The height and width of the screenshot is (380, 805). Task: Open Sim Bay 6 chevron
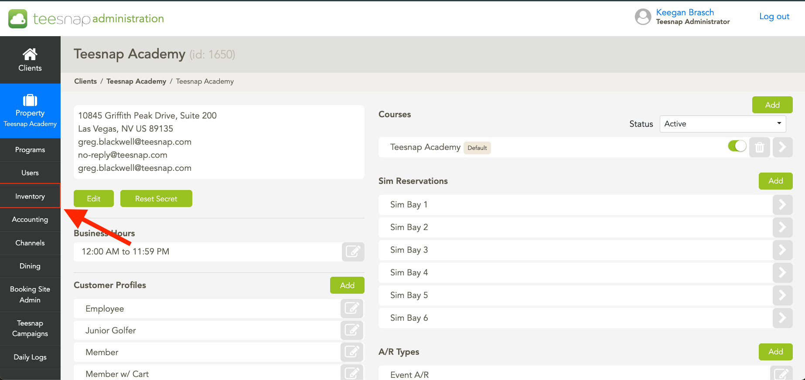tap(782, 318)
